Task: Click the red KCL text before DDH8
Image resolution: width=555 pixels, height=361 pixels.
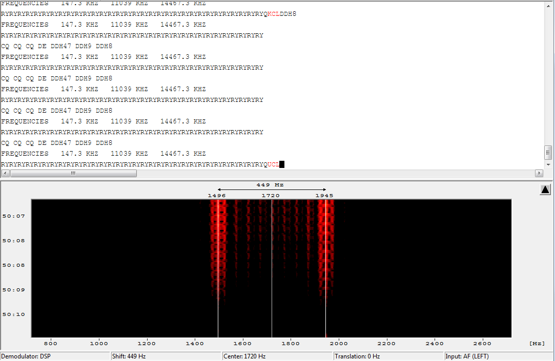Action: [274, 14]
